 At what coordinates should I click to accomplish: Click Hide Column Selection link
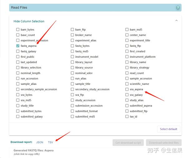pos(29,21)
